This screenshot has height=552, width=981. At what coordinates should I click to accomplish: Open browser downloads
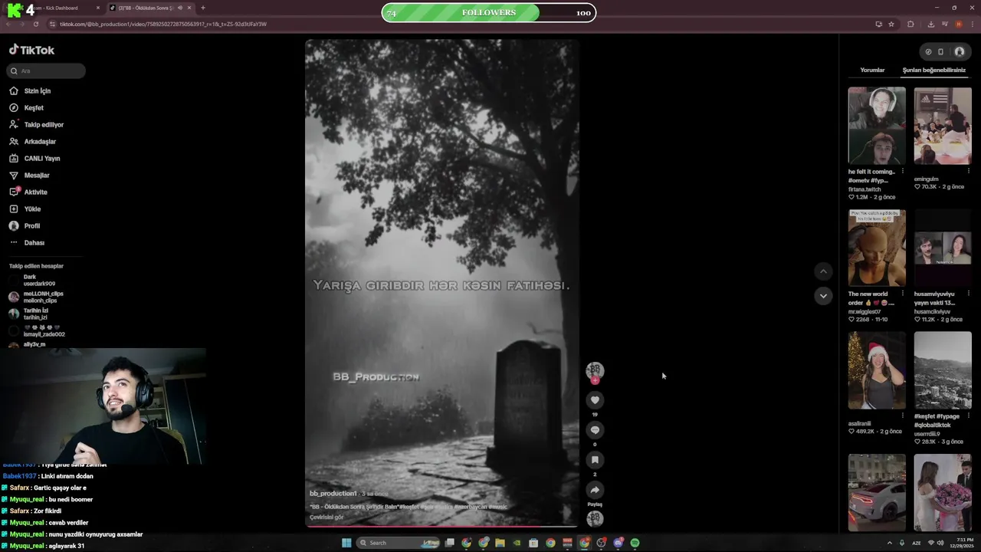coord(930,24)
